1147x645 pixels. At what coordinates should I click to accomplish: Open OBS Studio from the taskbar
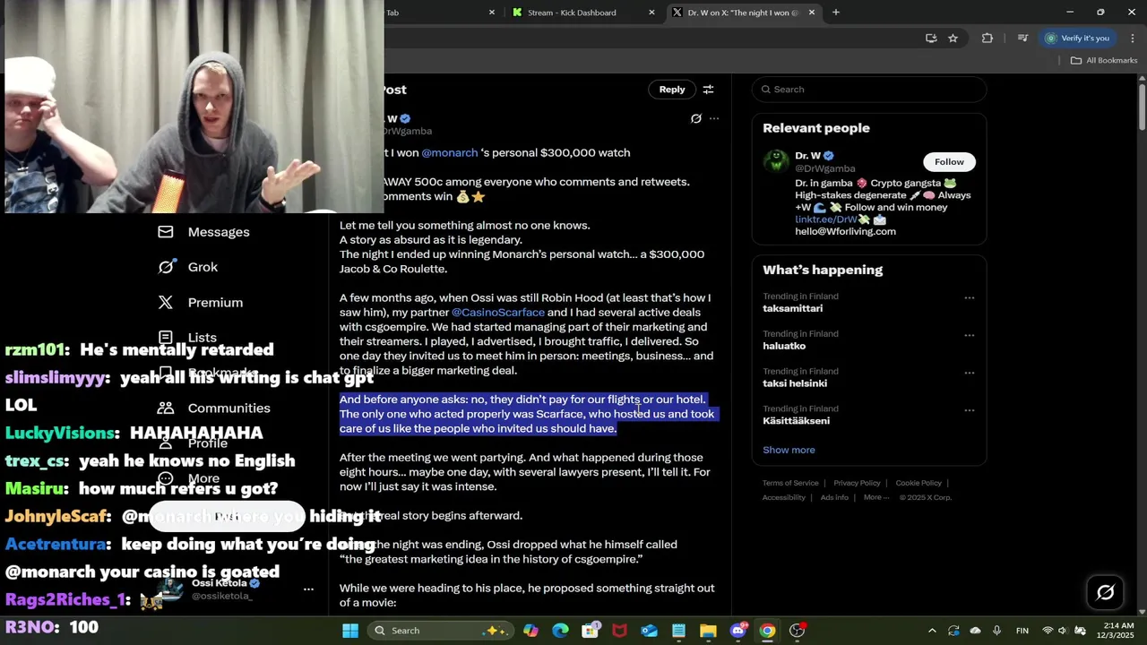pos(797,631)
